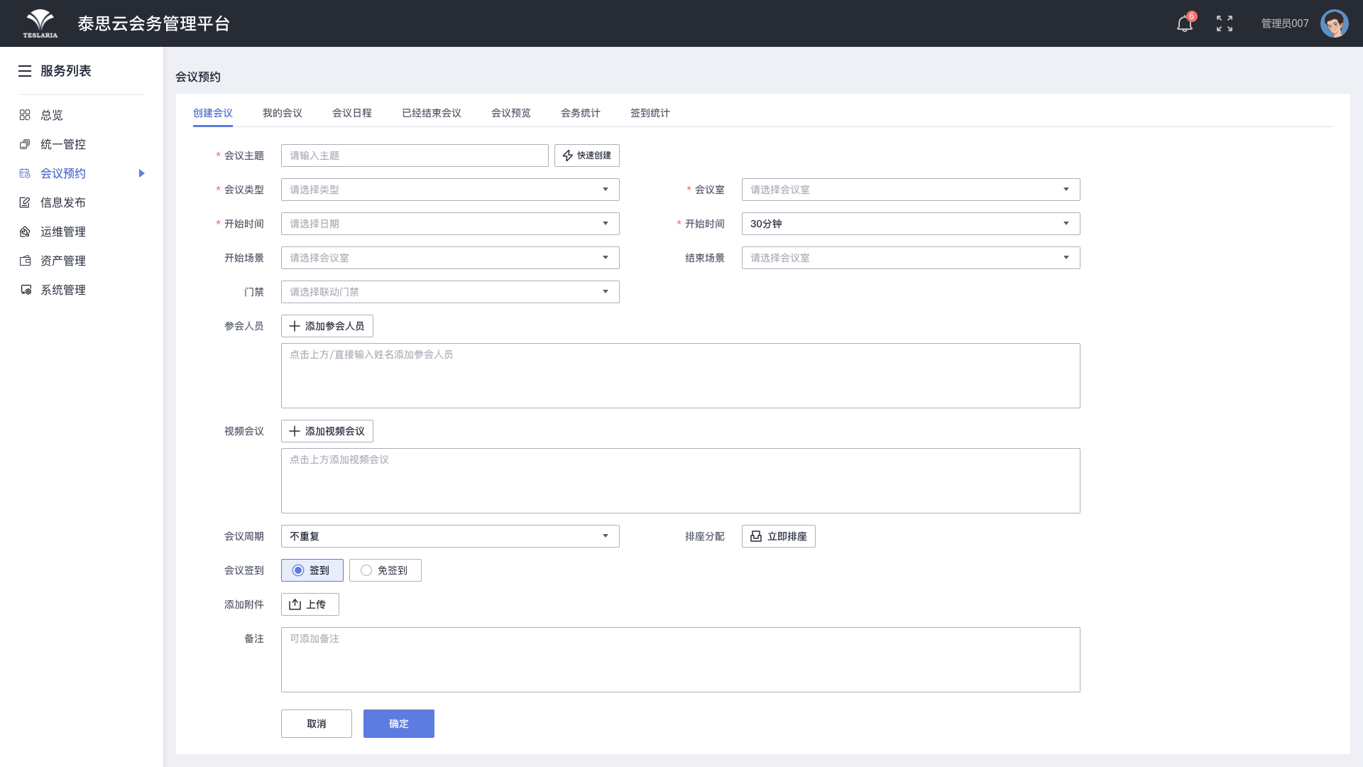Select the 免签到 radio option

(x=385, y=570)
